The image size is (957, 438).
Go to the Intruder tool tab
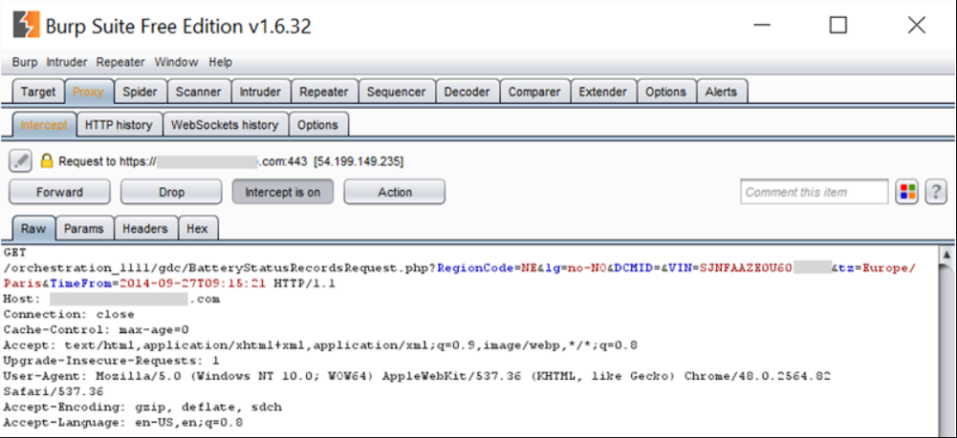point(260,92)
